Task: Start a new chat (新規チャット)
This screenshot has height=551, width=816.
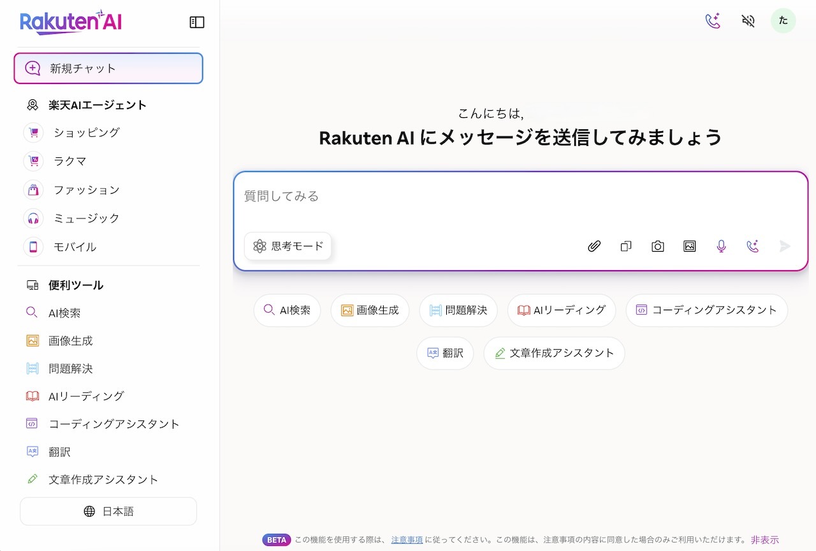Action: 108,68
